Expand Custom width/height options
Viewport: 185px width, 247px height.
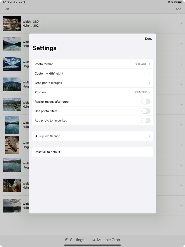click(92, 74)
